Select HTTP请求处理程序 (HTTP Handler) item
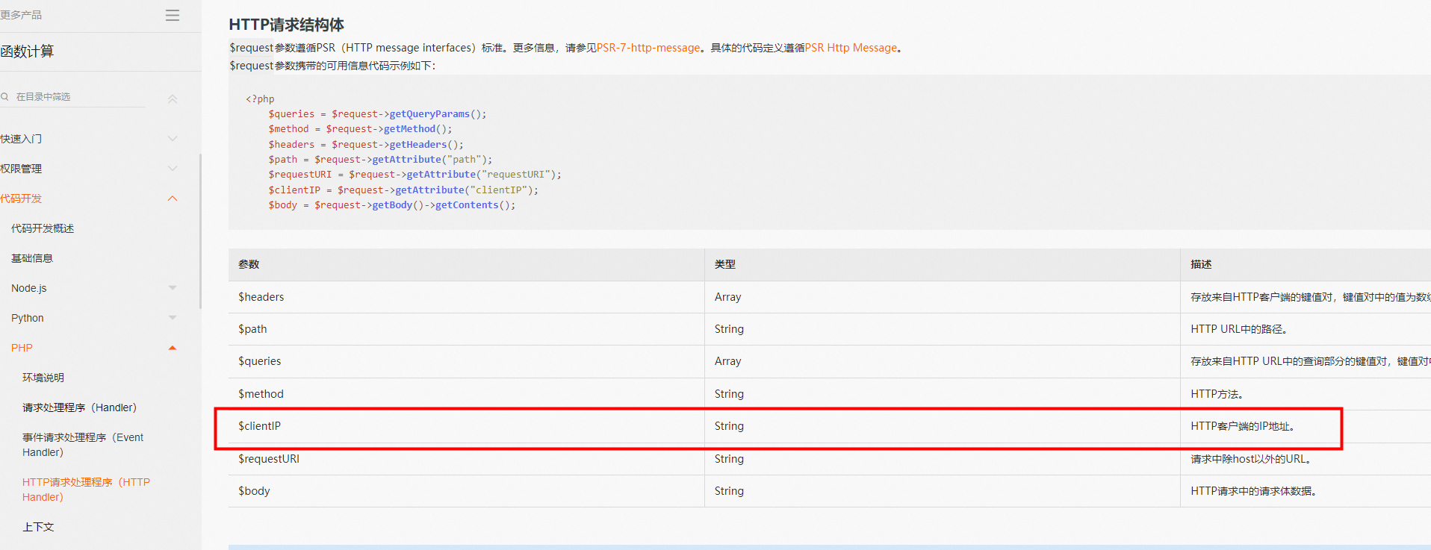This screenshot has height=550, width=1431. point(86,490)
